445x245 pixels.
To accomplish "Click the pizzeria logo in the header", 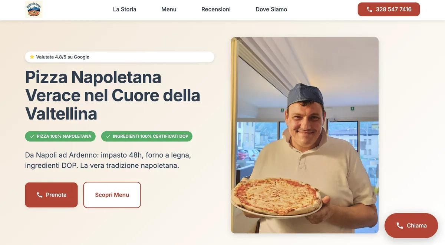I will click(x=34, y=9).
